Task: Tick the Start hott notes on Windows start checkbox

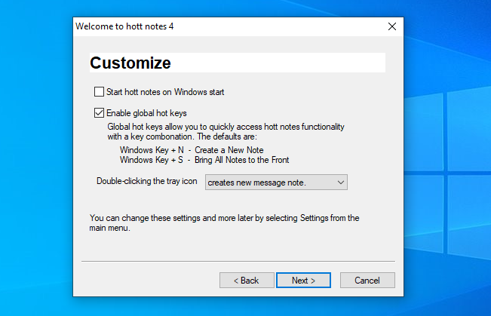Action: (x=100, y=92)
